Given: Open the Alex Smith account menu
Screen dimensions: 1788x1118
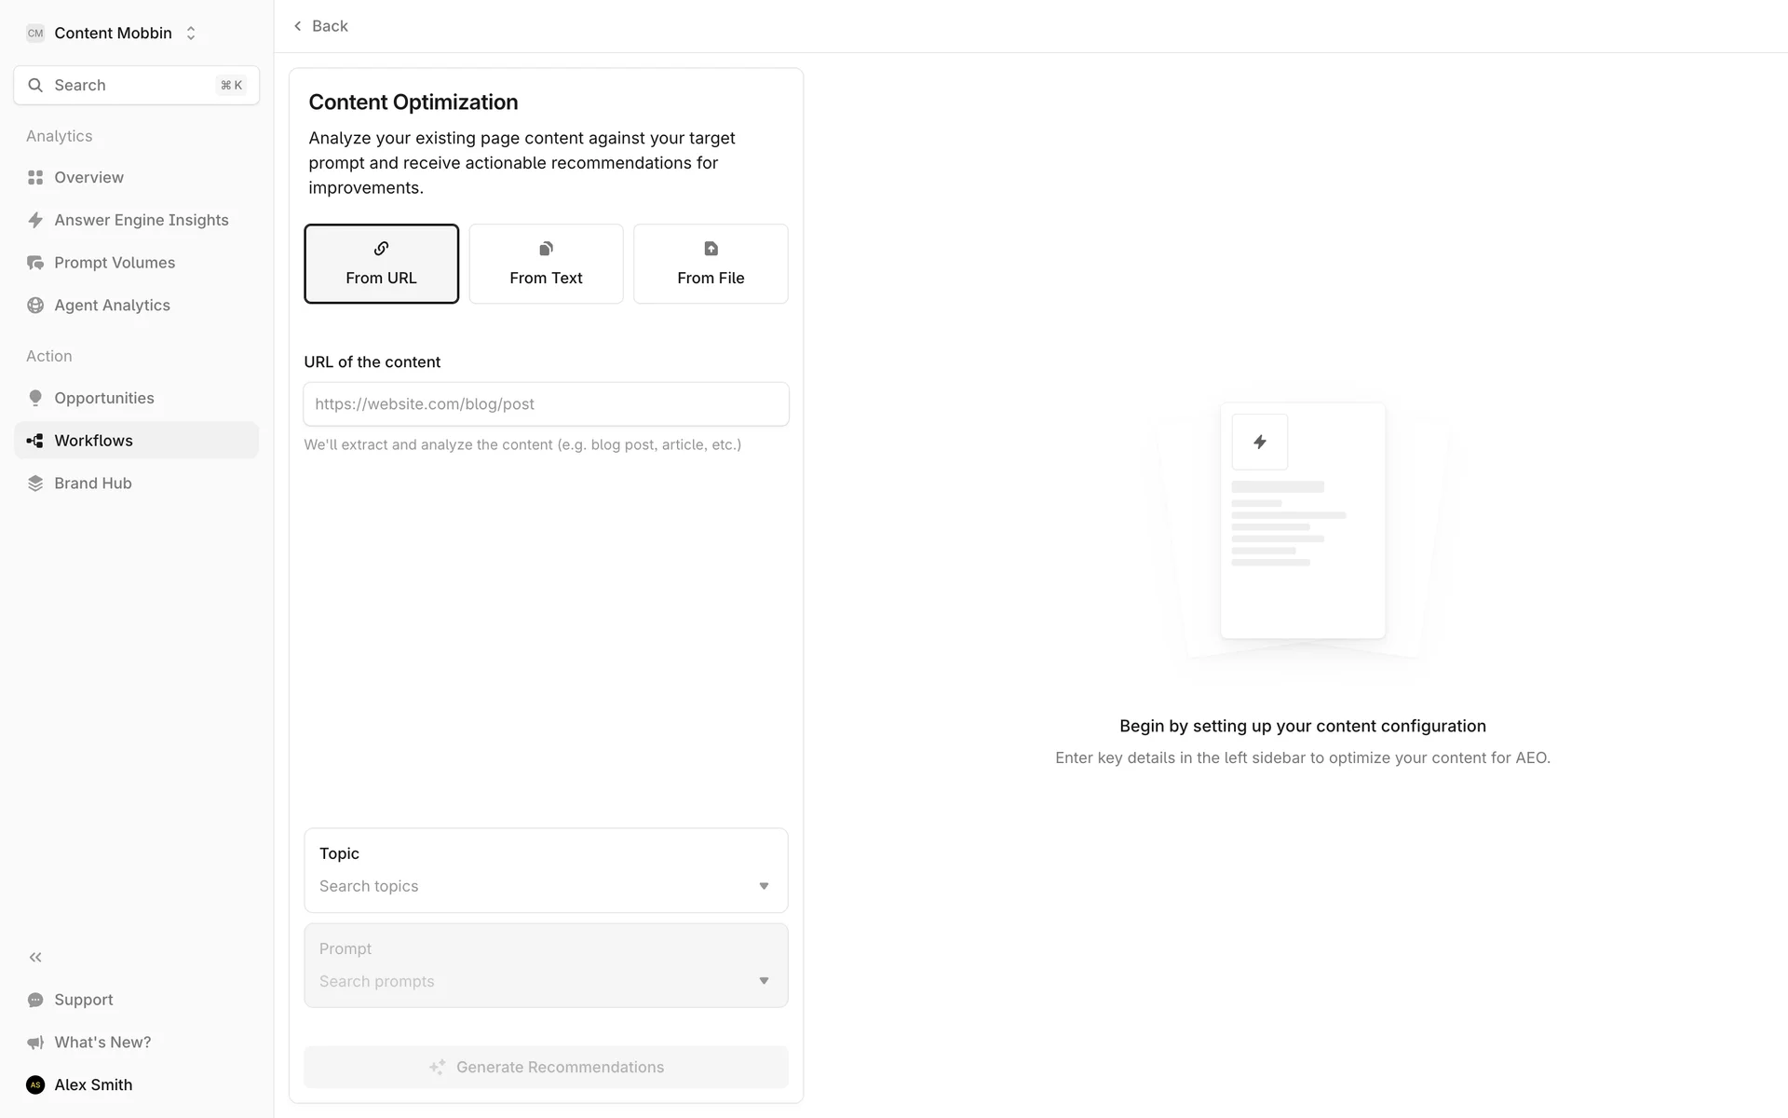Looking at the screenshot, I should coord(92,1084).
